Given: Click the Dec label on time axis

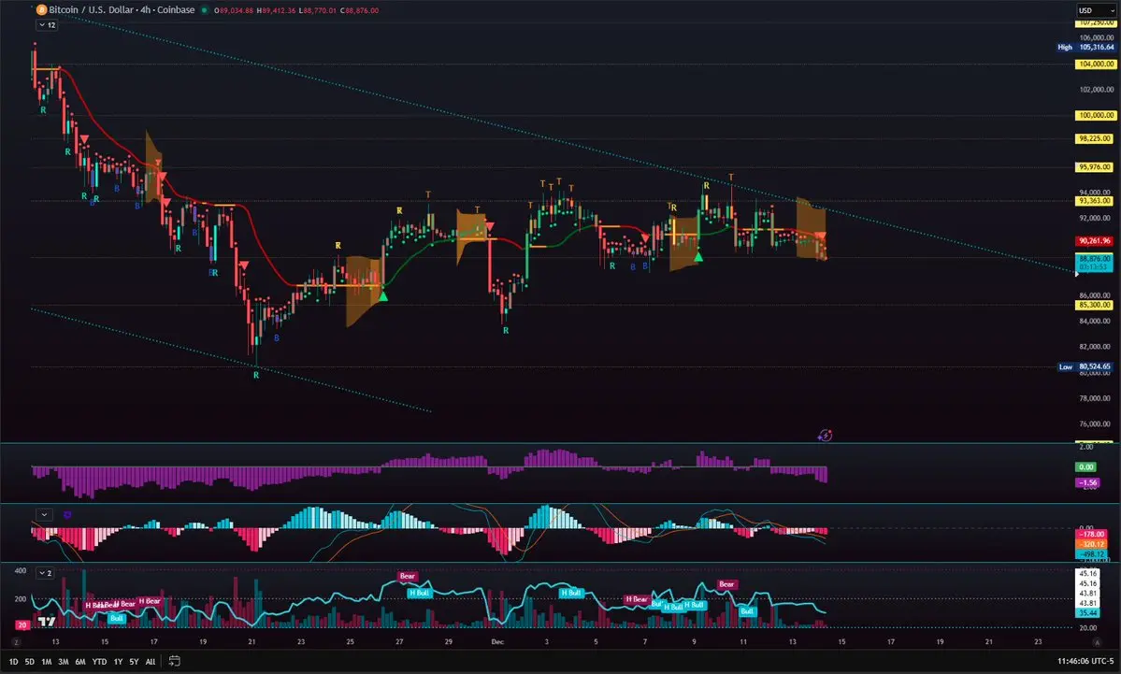Looking at the screenshot, I should coord(497,642).
